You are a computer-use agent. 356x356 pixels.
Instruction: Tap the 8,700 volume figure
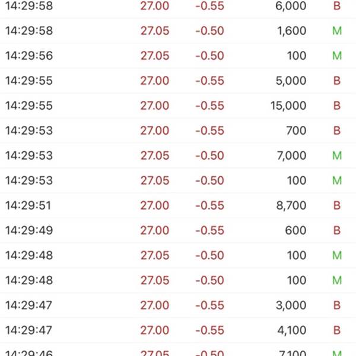click(291, 205)
